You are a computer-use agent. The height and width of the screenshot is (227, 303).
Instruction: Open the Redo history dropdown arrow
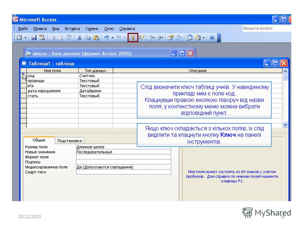click(125, 38)
